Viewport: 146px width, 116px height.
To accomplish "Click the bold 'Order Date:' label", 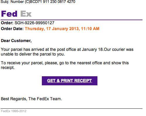I will point(12,29).
